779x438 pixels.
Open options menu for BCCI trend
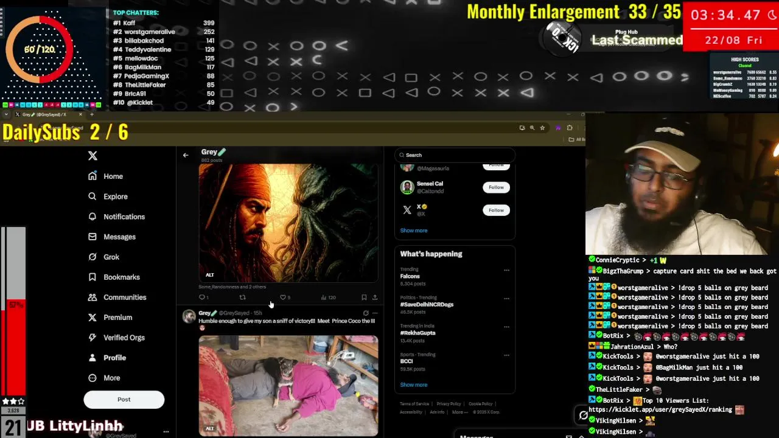click(x=506, y=355)
